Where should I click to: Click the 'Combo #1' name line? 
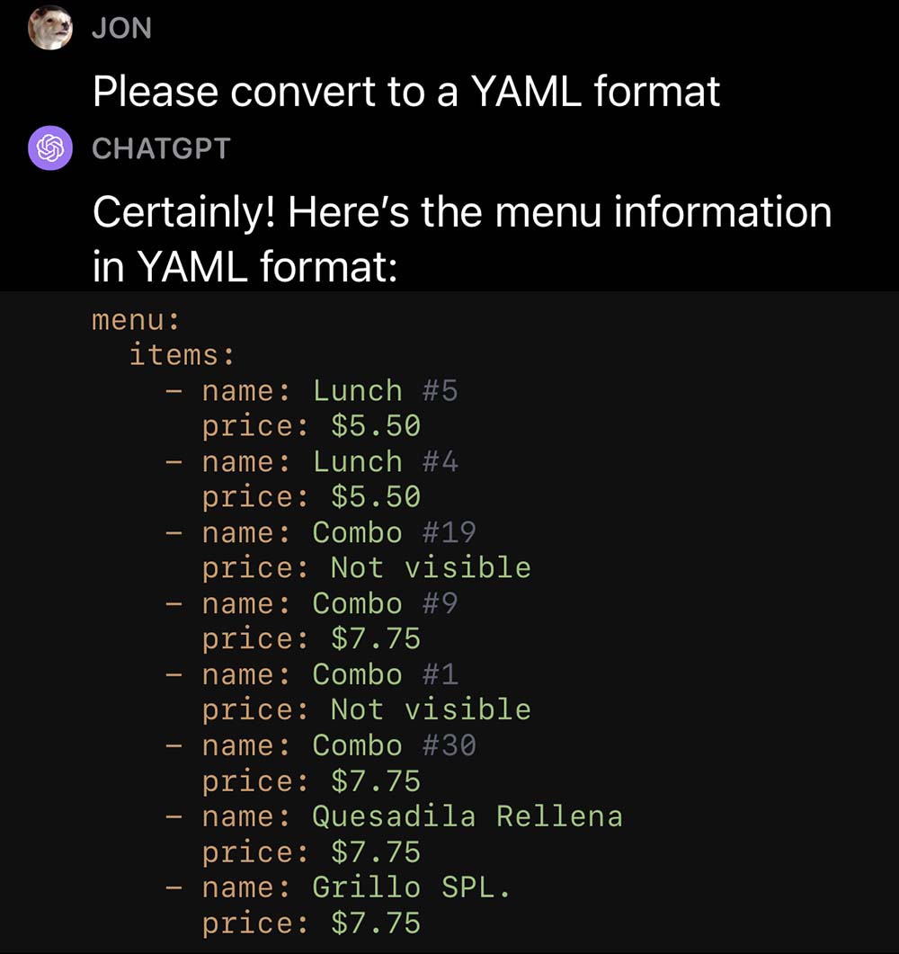pos(329,674)
